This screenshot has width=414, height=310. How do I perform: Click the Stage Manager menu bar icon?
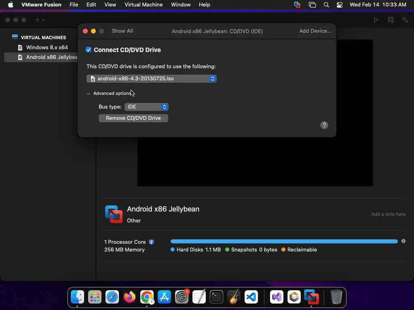(x=312, y=5)
